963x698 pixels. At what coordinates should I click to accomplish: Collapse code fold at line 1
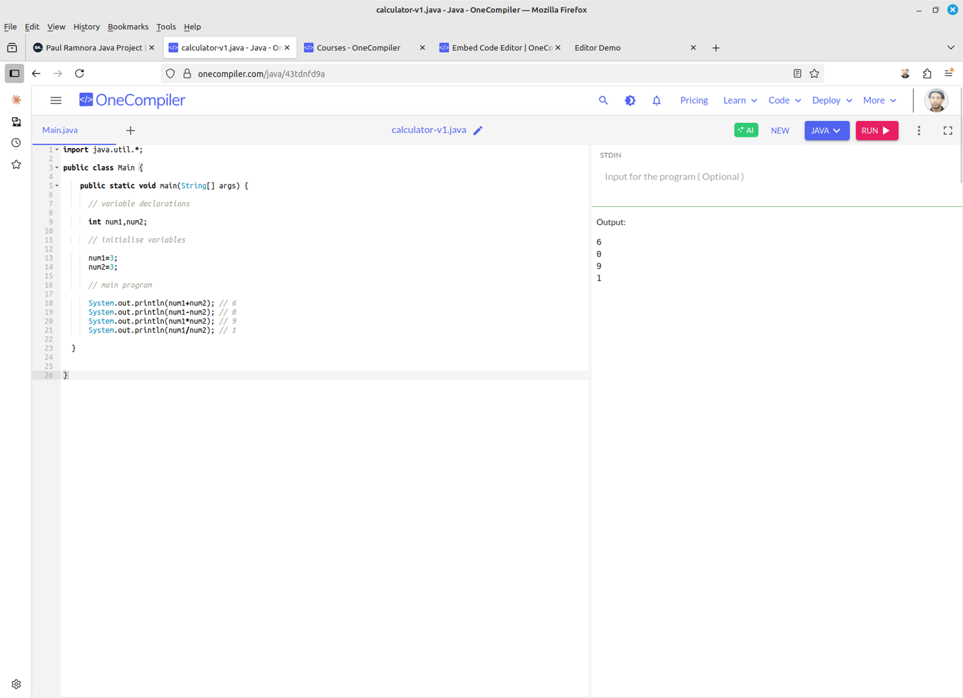pos(57,150)
